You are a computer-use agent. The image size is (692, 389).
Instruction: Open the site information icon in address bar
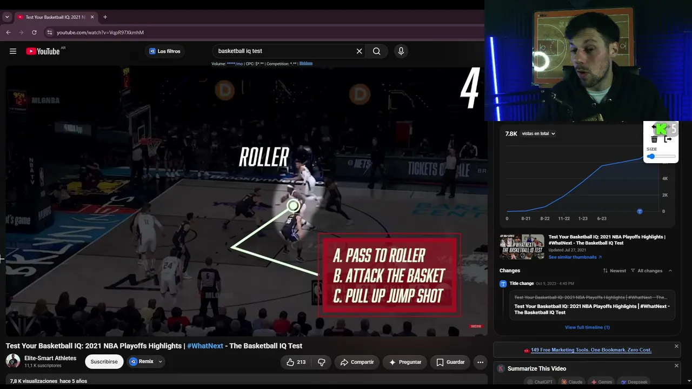49,32
